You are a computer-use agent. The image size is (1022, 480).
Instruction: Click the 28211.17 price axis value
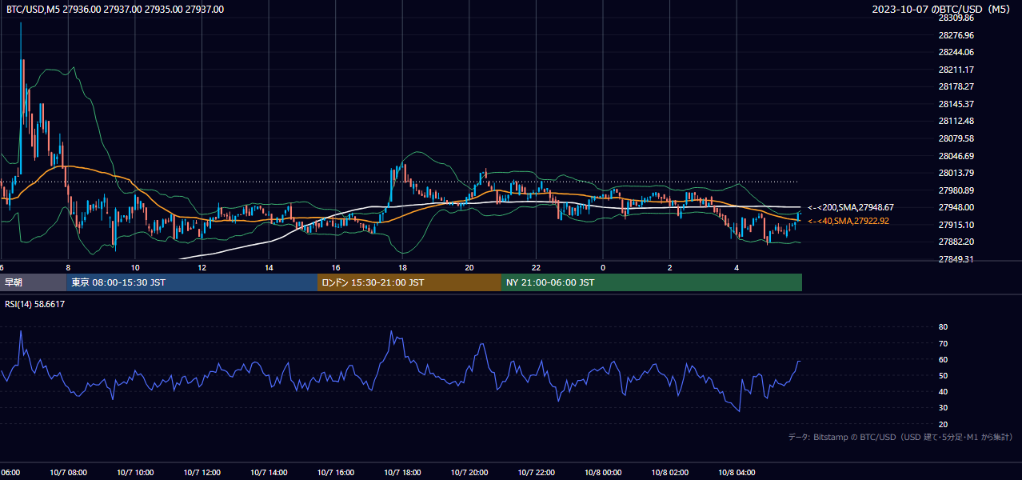point(956,70)
